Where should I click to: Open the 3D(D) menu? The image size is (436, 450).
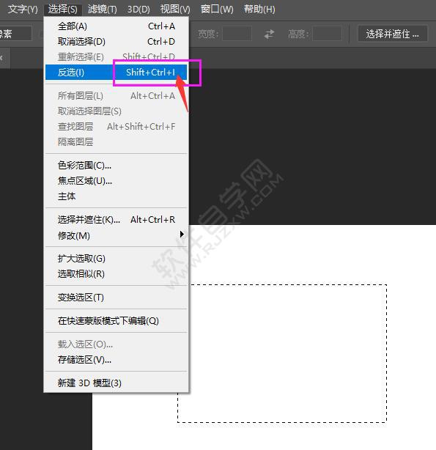click(138, 10)
